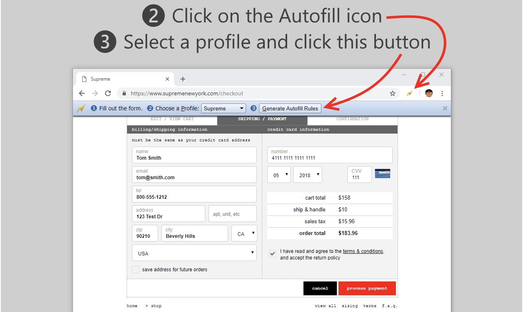Click the Autofill logo in the infobar

tap(81, 108)
